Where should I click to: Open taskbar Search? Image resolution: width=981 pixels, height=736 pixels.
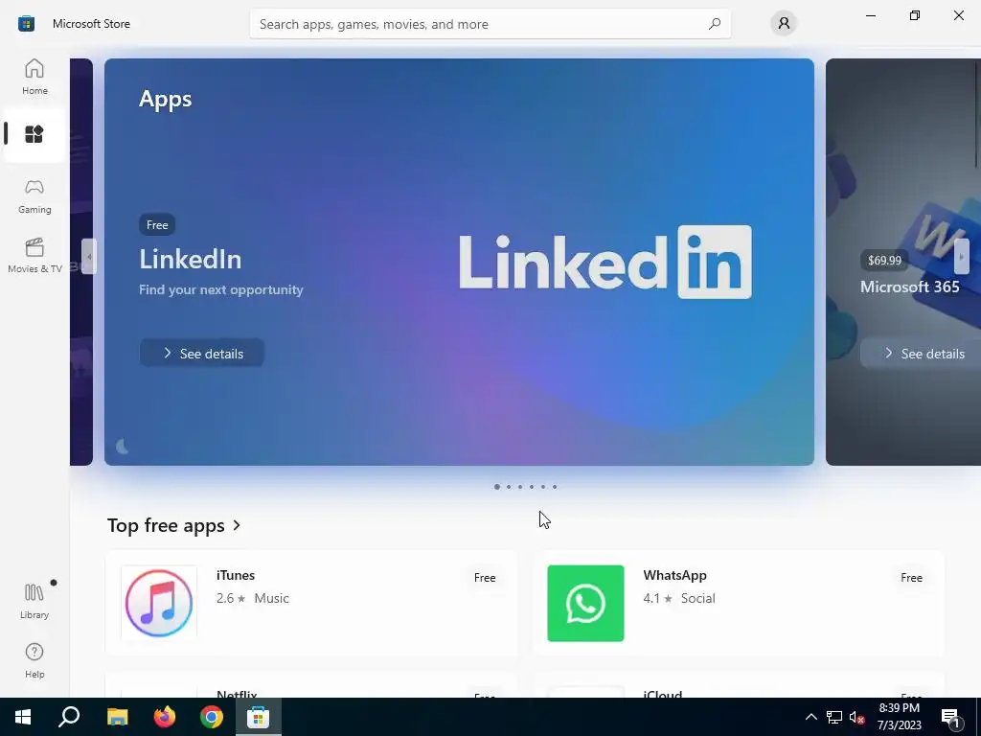69,717
